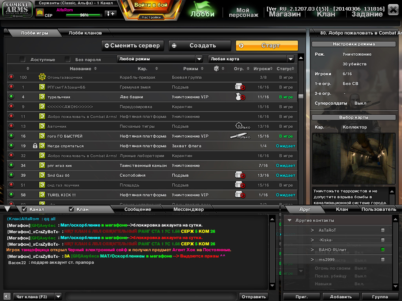Open the Чат клана (F3) dropdown arrow
Screen dimensions: 402x301
pyautogui.click(x=58, y=297)
